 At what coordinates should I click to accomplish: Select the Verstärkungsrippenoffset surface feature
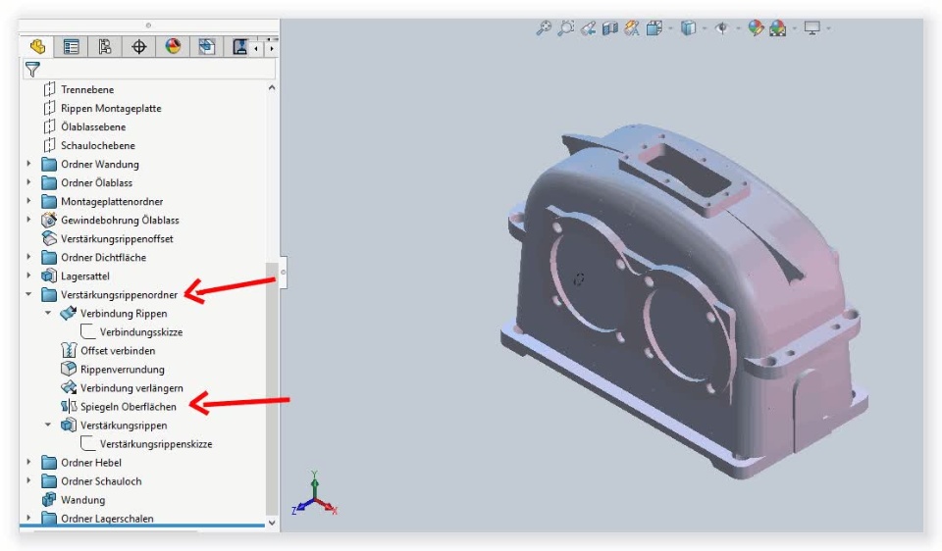[117, 238]
